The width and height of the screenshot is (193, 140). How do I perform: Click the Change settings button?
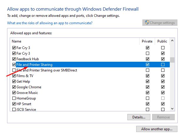pos(160,23)
